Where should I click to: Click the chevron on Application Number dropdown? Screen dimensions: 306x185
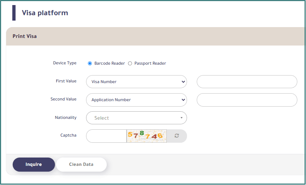[183, 100]
